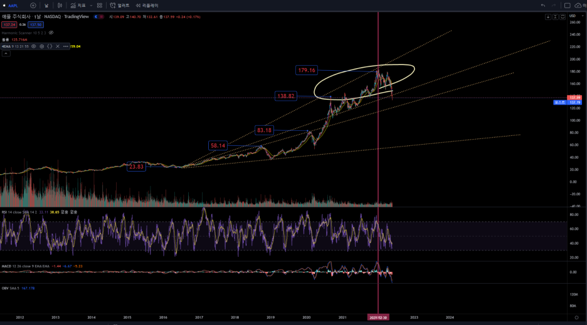Click the MACD indicator legend

25,266
